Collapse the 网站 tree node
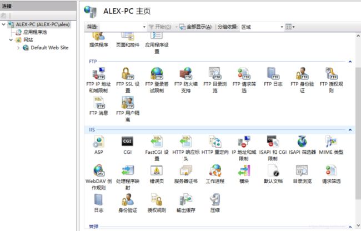 [x=11, y=40]
